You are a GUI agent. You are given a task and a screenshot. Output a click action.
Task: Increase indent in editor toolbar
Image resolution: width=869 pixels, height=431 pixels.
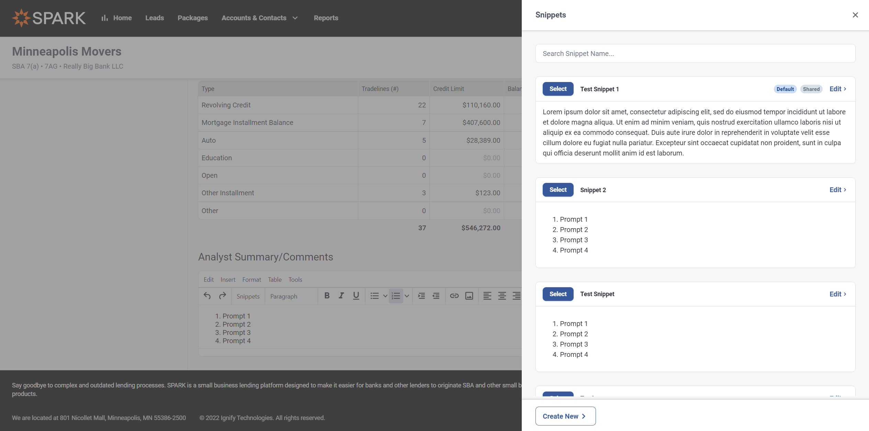421,296
